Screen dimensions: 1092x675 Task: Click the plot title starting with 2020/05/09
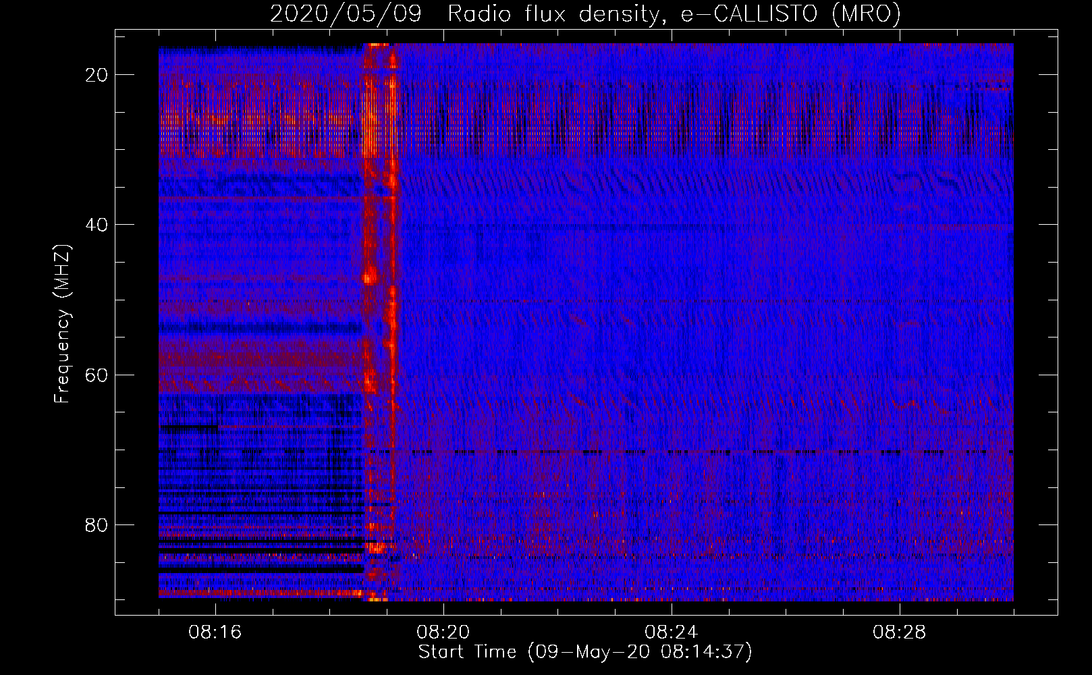point(585,14)
